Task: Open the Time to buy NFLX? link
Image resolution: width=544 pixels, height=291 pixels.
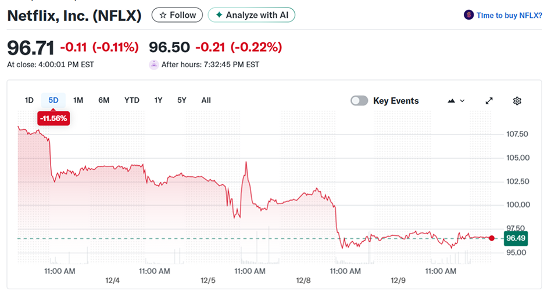Action: (506, 16)
